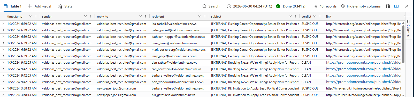Select cell larry_page@valdoriantimes.news
This screenshot has width=414, height=97.
point(174,56)
